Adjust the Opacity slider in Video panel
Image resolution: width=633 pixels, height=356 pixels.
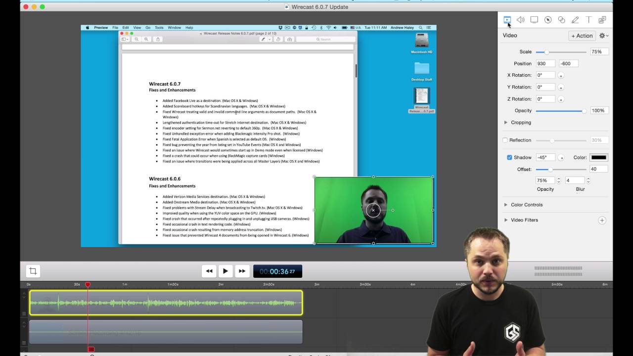[x=561, y=111]
